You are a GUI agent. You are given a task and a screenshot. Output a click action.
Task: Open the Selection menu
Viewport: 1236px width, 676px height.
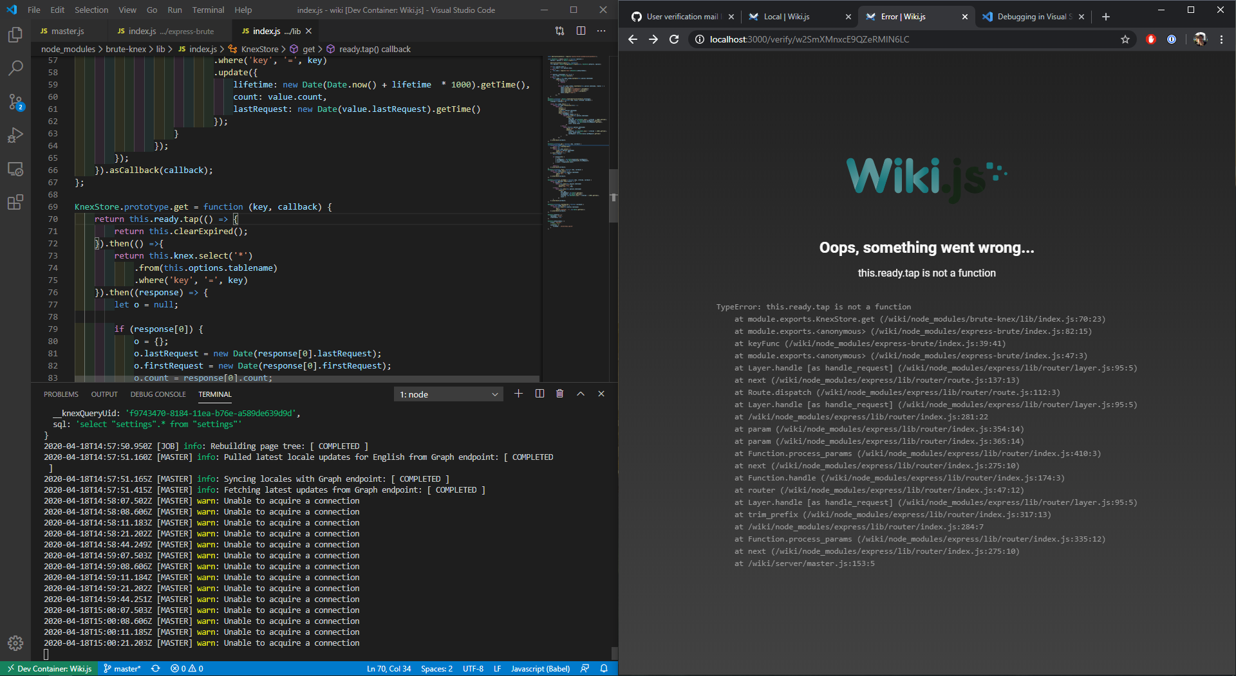91,10
